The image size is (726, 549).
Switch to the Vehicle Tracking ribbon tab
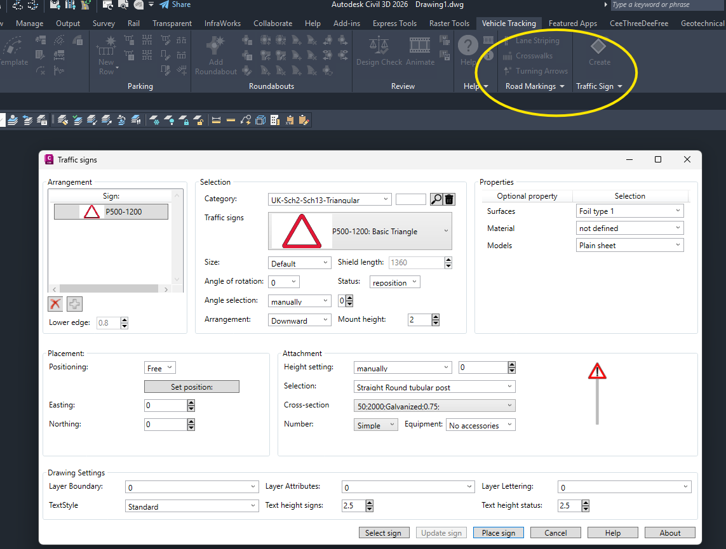point(508,23)
